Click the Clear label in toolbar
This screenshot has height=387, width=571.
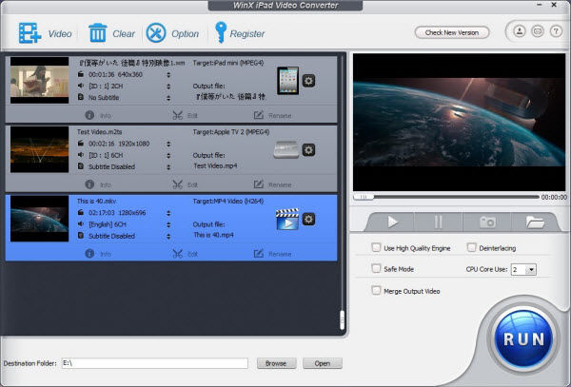pyautogui.click(x=124, y=34)
